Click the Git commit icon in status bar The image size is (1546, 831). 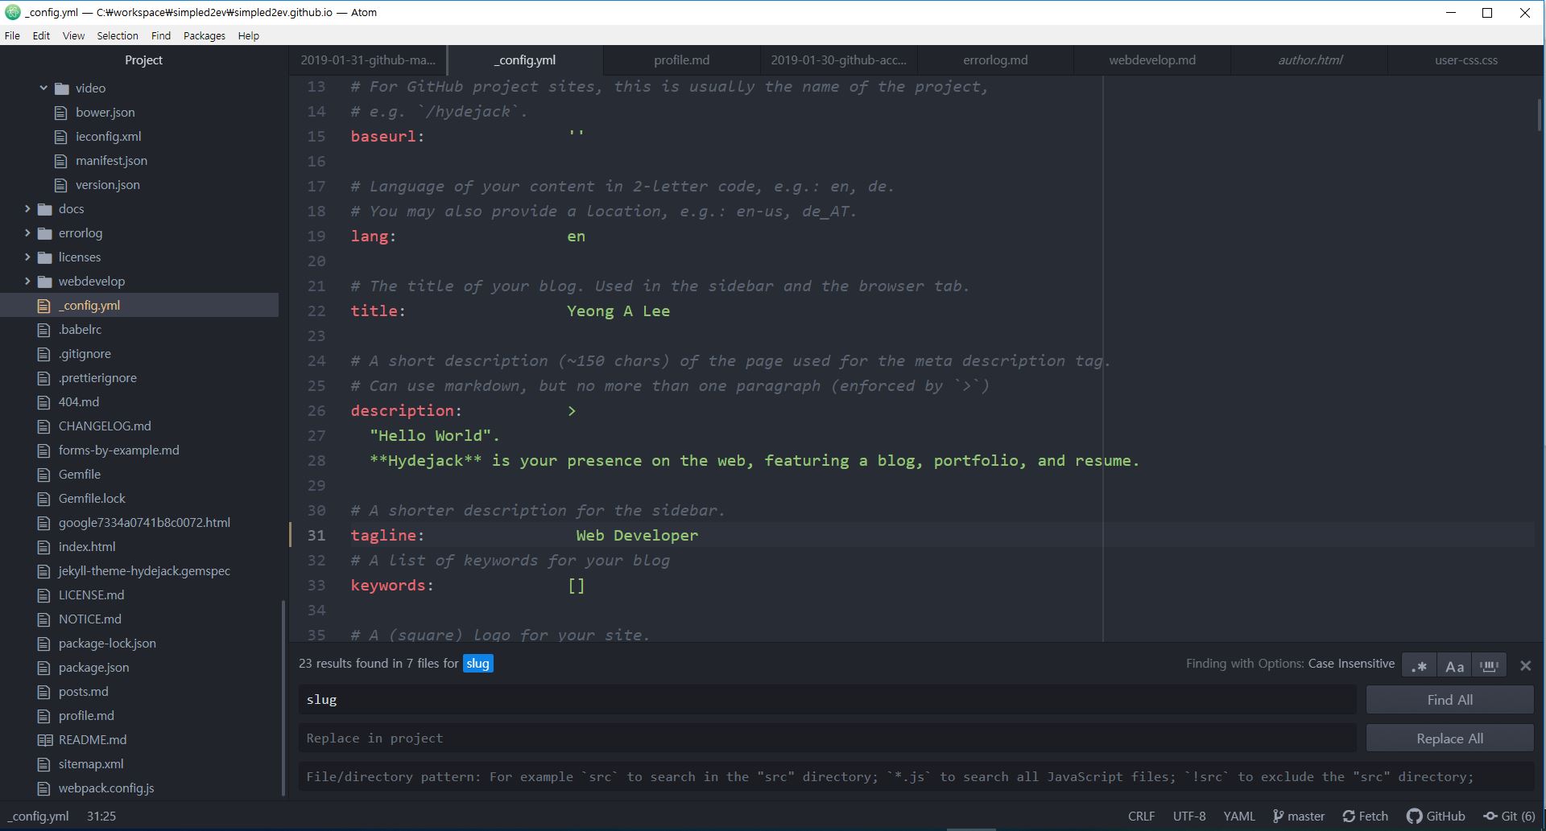pos(1490,816)
